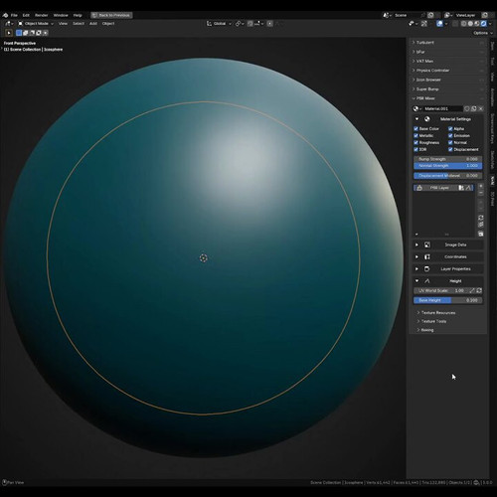
Task: Click the Back to Previous button
Action: [111, 15]
